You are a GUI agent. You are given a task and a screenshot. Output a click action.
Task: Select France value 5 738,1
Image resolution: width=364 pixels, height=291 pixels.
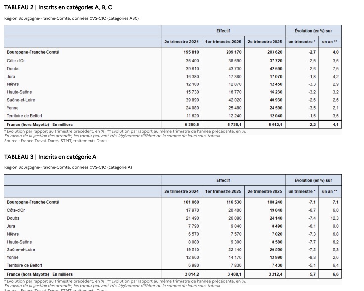[x=234, y=125]
